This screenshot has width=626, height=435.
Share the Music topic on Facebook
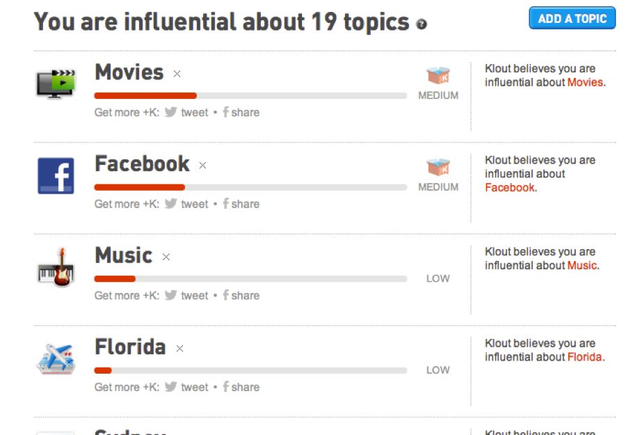(x=245, y=296)
